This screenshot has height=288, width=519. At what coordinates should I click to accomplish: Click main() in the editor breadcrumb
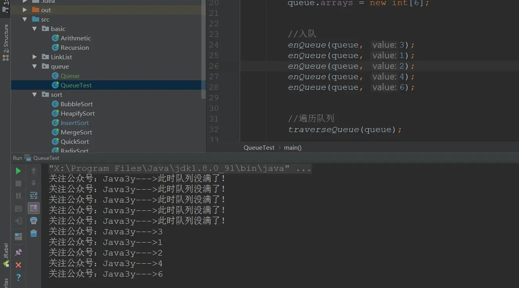coord(293,148)
